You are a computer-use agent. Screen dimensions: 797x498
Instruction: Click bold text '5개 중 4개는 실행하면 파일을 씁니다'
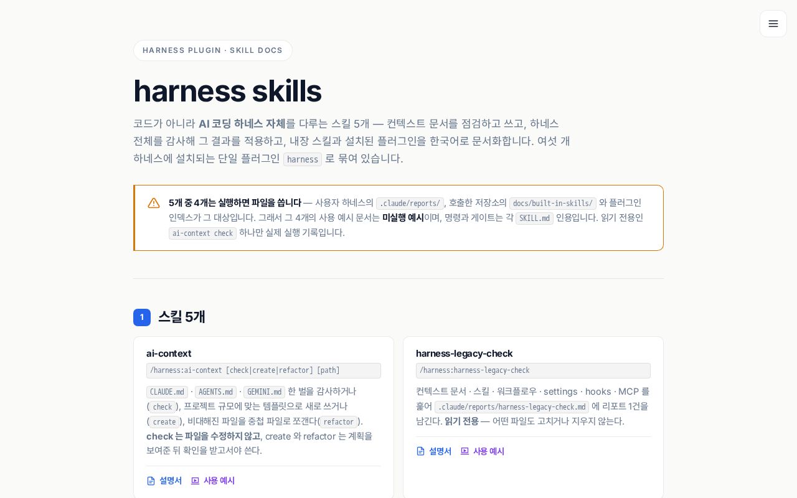[x=235, y=203]
